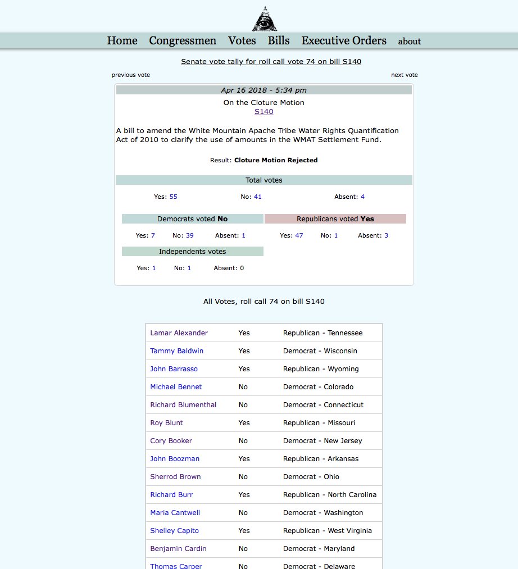
Task: Open Richard Blumenthal's profile
Action: [x=183, y=405]
